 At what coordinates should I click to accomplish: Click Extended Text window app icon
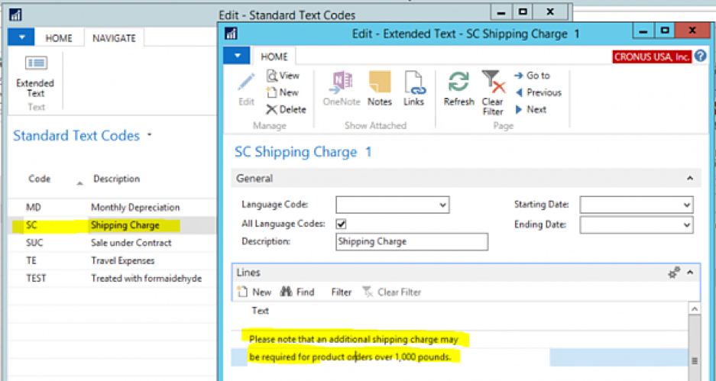pos(231,34)
